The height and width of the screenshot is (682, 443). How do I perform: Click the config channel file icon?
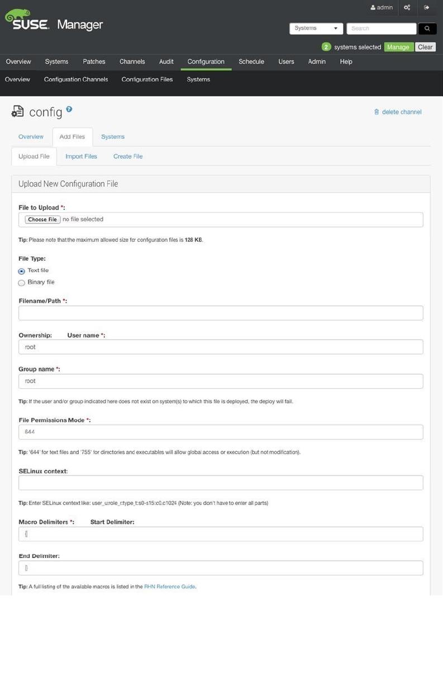(x=18, y=112)
